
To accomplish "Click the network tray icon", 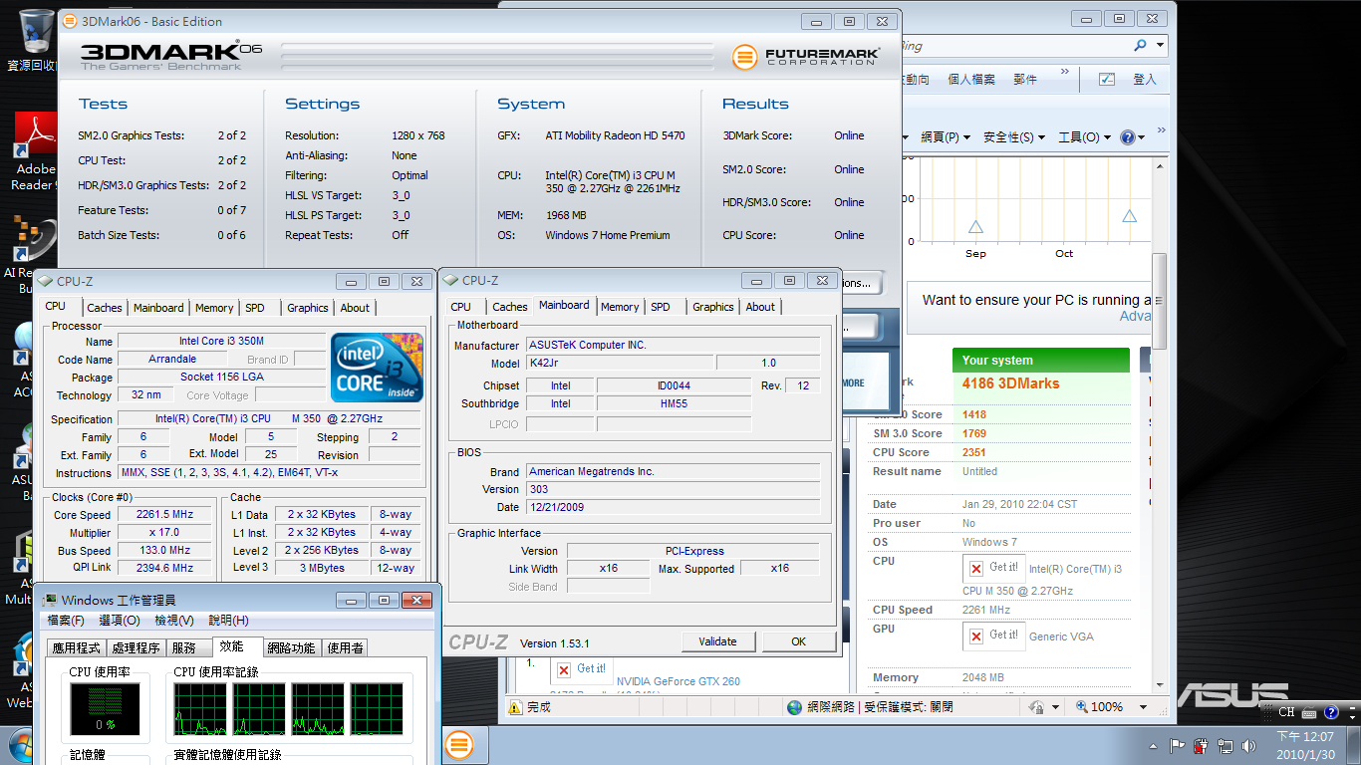I will point(1224,745).
